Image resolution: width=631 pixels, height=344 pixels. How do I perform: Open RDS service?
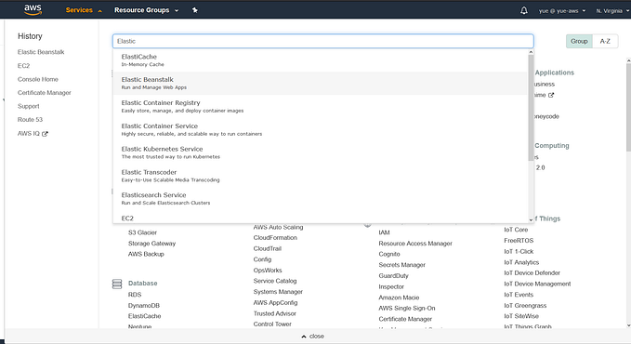point(135,295)
